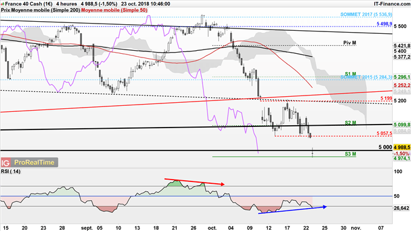This screenshot has width=411, height=231.
Task: Click the RSI ( 14) indicator label
Action: 10,172
